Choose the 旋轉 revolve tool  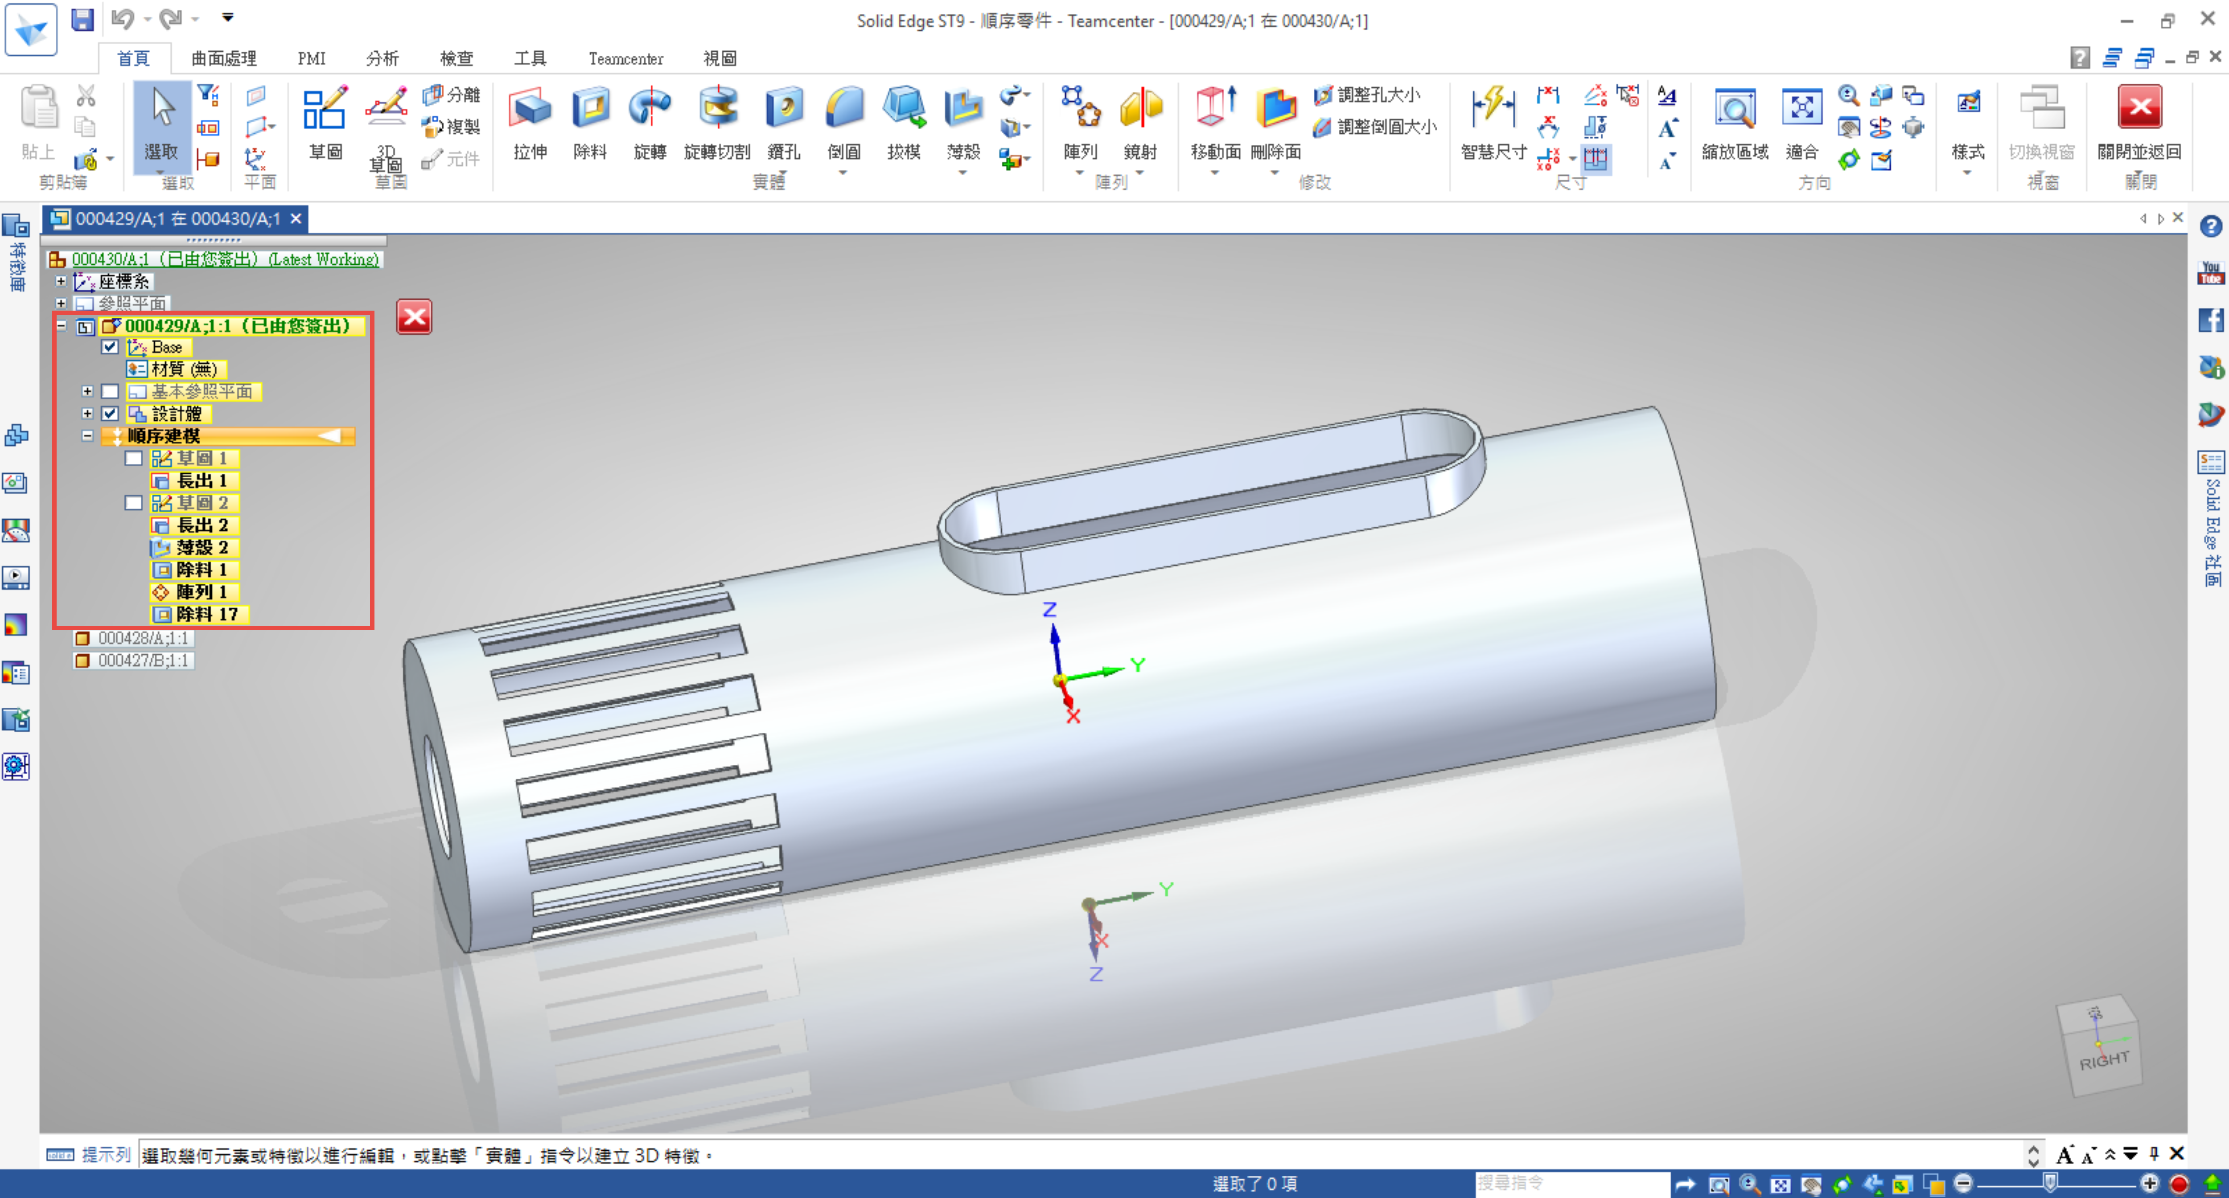(650, 122)
